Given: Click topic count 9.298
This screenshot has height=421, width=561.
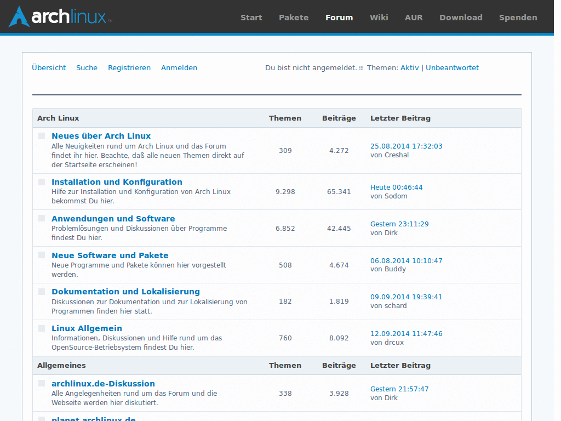Looking at the screenshot, I should (x=285, y=192).
